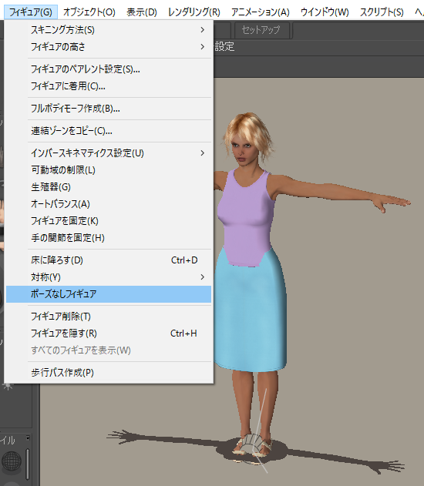Toggle フィギュアを固定(K)
This screenshot has width=424, height=486.
109,221
